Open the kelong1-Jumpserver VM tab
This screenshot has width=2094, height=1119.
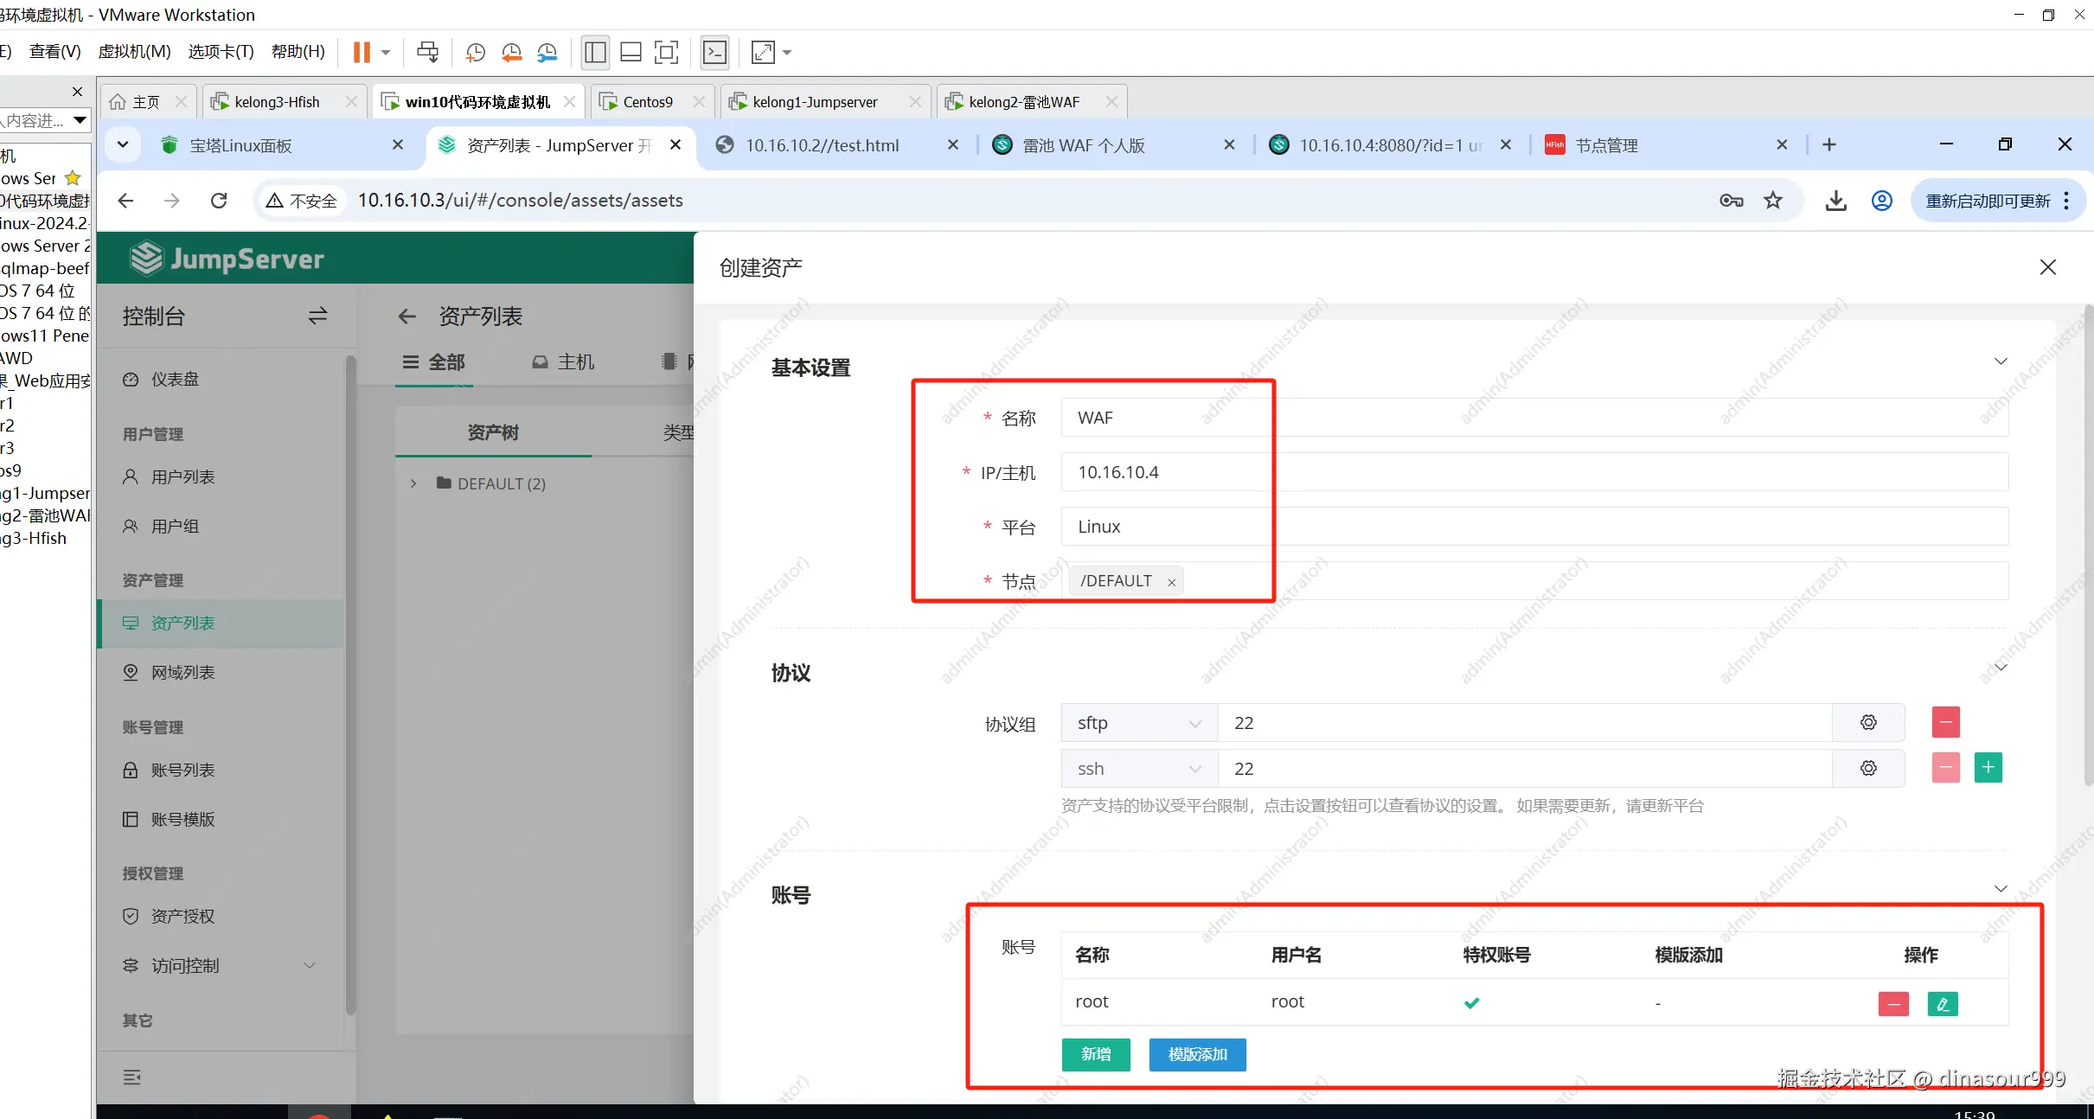(x=814, y=102)
